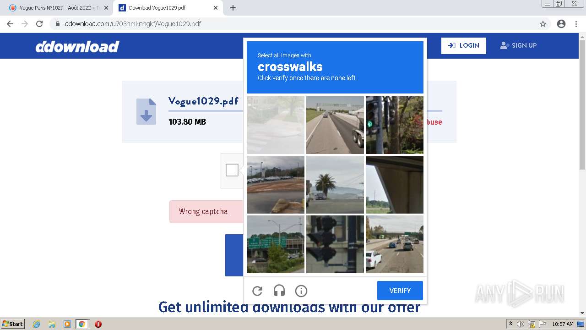Click the VERIFY button
The image size is (586, 330).
(x=400, y=291)
